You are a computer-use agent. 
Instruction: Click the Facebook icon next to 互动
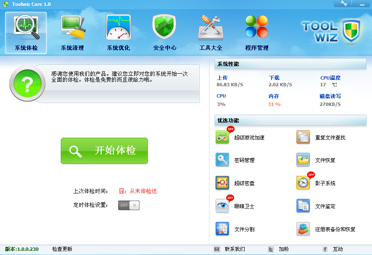pyautogui.click(x=325, y=249)
